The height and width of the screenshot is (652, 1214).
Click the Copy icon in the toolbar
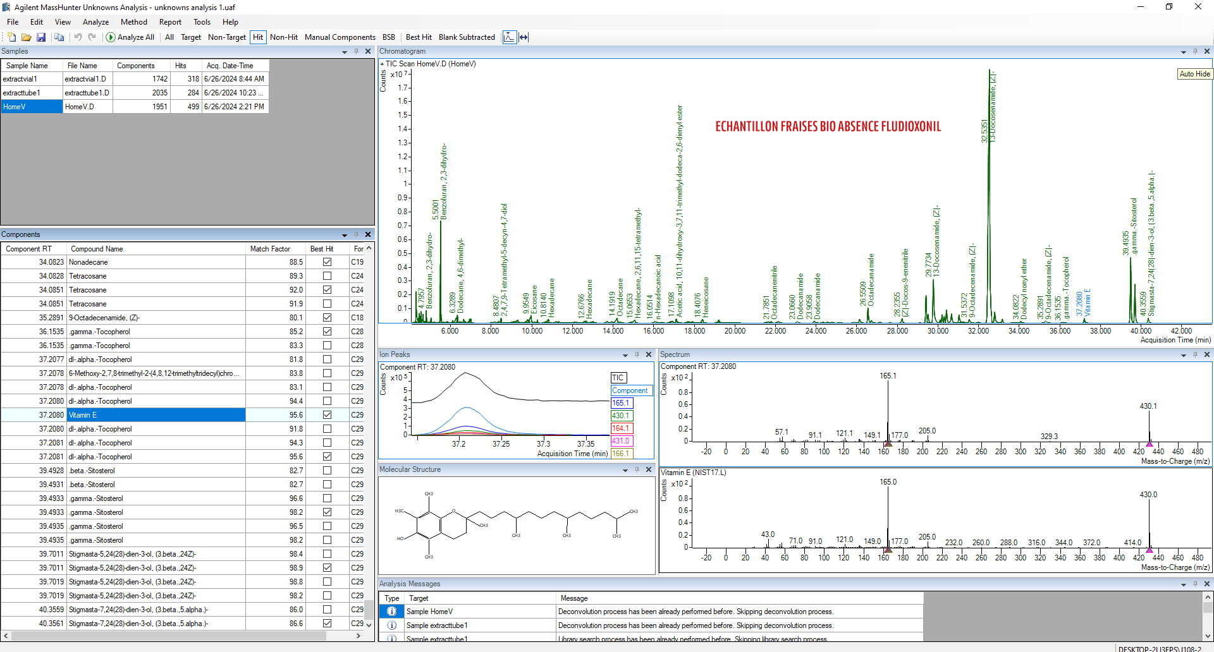click(59, 37)
